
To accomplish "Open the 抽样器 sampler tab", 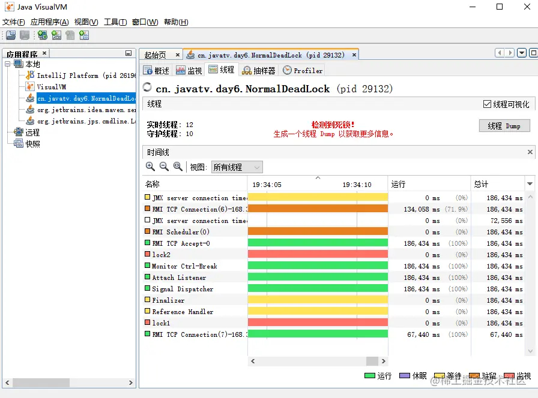I will (x=259, y=70).
